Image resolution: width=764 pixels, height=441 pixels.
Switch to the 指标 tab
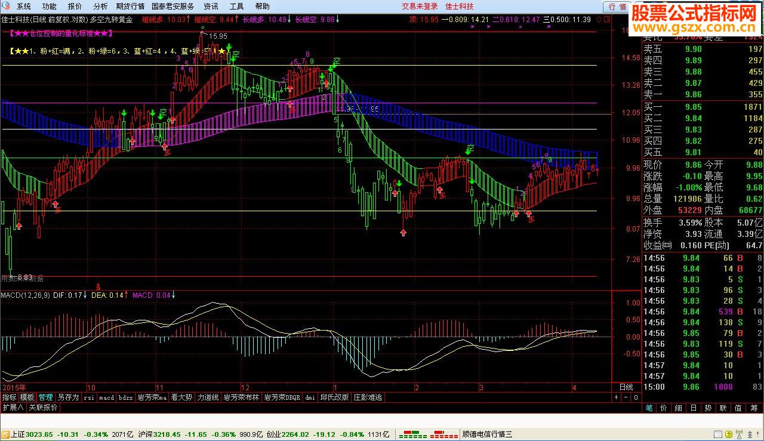[9, 397]
